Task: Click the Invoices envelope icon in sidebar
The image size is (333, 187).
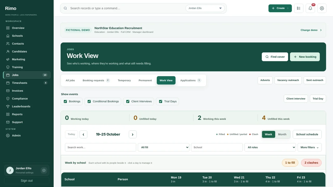Action: tap(8, 91)
